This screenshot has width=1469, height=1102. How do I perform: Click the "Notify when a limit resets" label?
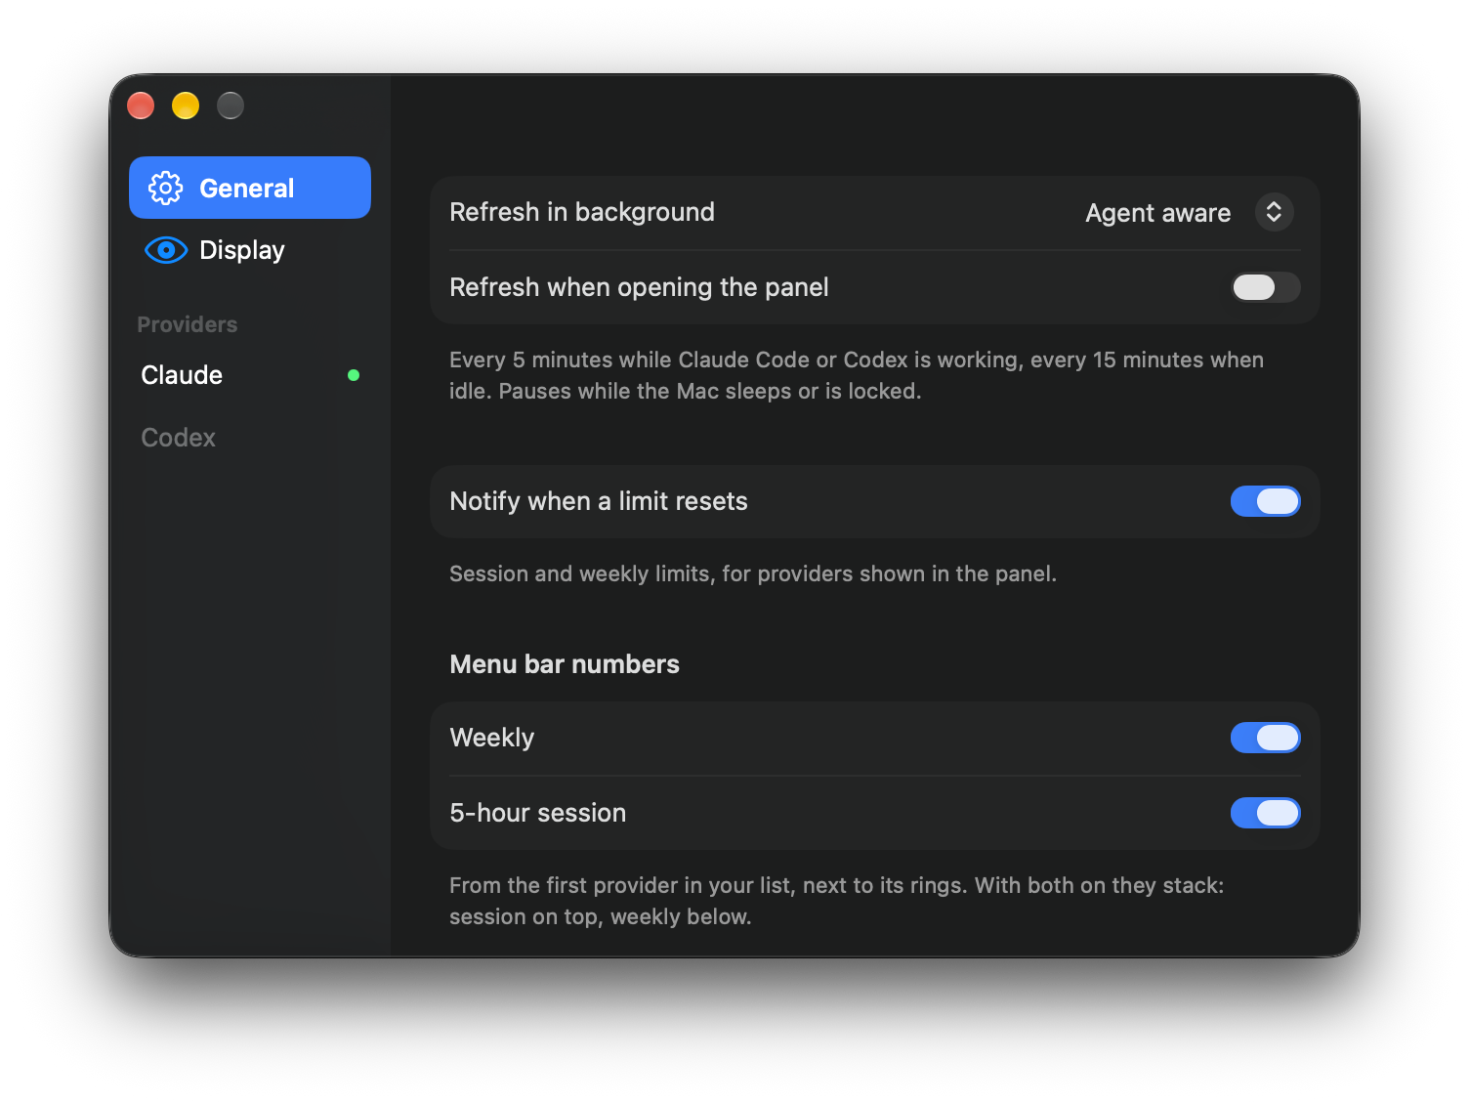coord(599,501)
